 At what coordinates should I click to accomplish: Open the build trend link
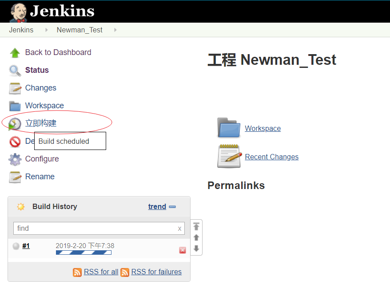click(157, 206)
